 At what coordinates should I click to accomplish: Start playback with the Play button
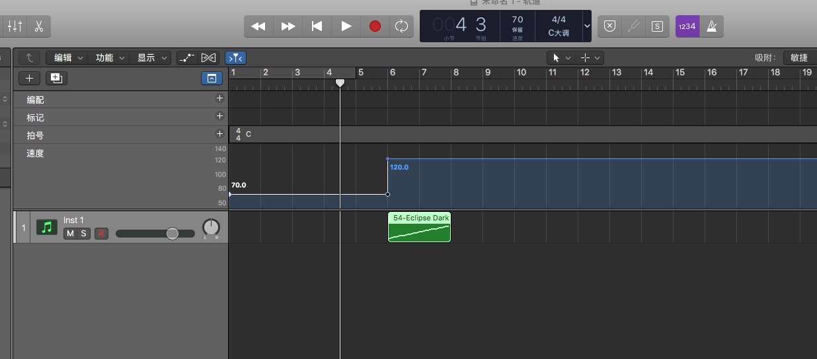(x=346, y=26)
